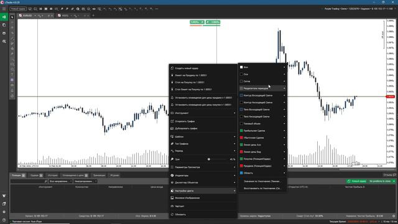Set alert for sell price 1.08551
398x224 pixels.
(x=203, y=98)
